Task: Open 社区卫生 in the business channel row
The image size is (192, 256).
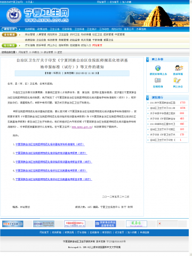Action: 97,35
